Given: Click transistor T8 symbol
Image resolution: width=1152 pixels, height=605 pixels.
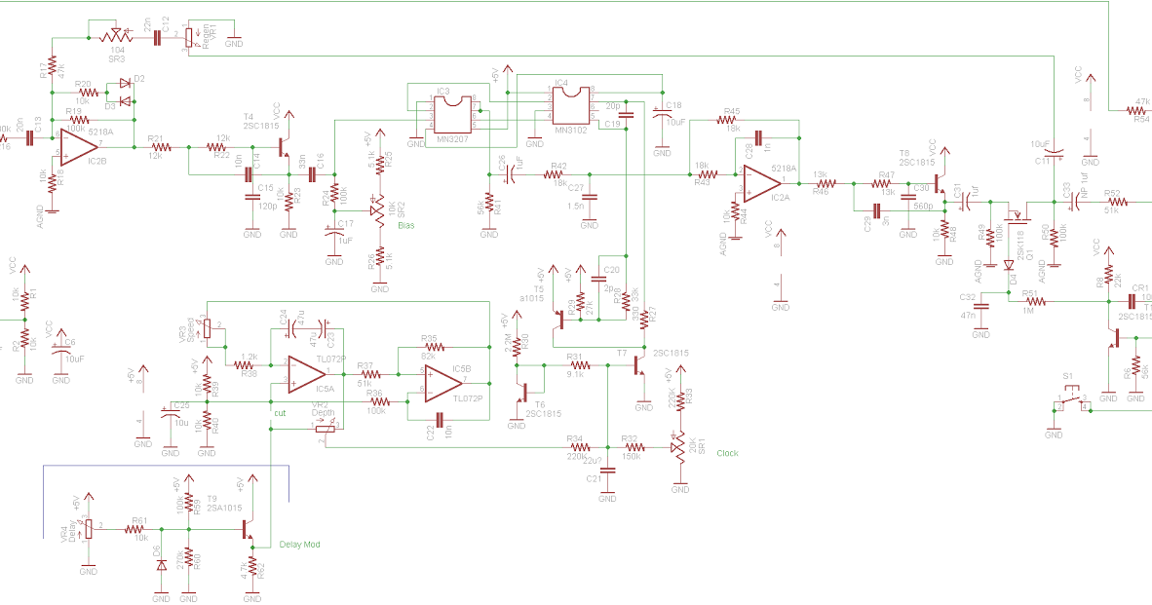Looking at the screenshot, I should click(x=941, y=184).
